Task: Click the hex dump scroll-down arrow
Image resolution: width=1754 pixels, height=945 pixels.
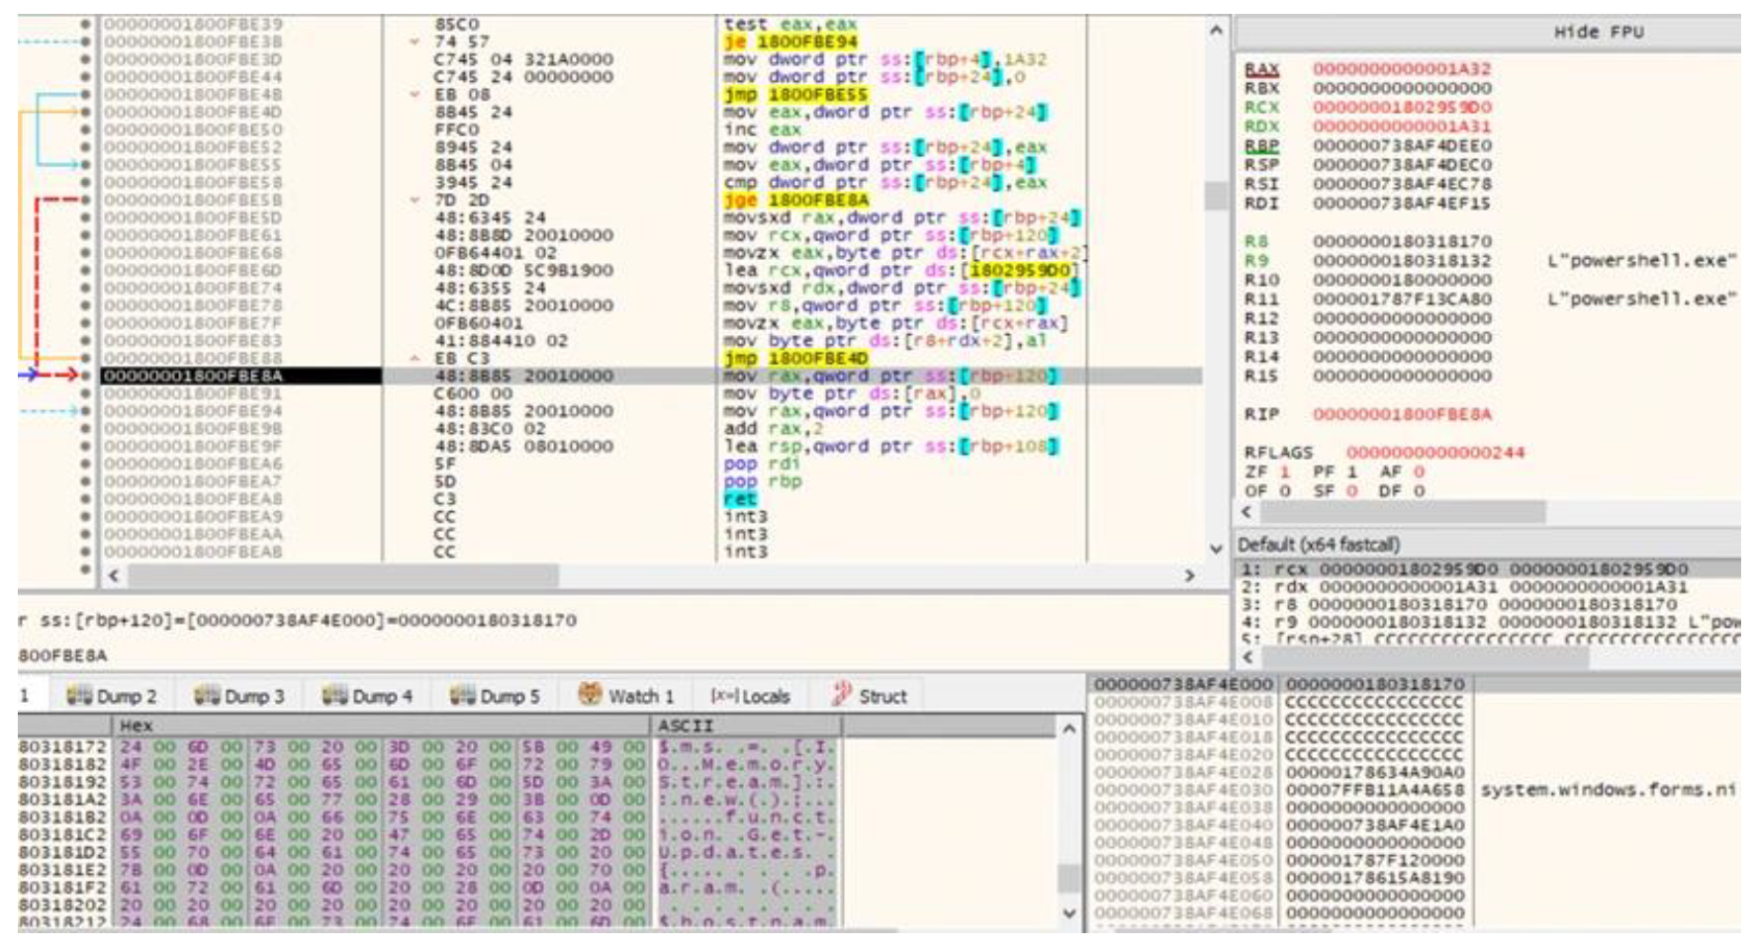Action: (1068, 912)
